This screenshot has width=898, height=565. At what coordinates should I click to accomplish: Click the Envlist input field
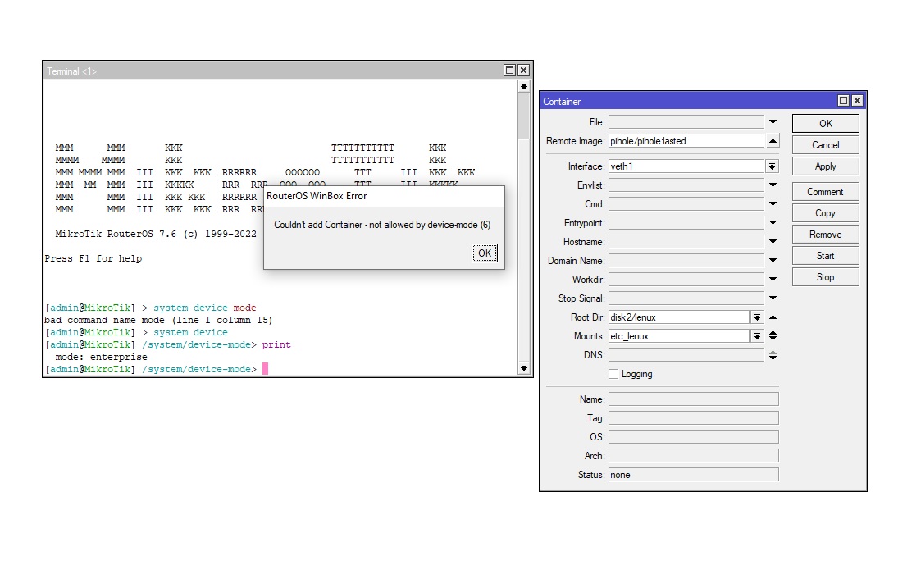(x=686, y=185)
